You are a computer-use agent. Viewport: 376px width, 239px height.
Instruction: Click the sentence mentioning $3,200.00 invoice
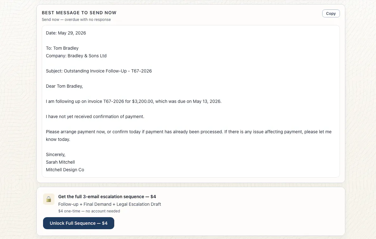point(134,101)
